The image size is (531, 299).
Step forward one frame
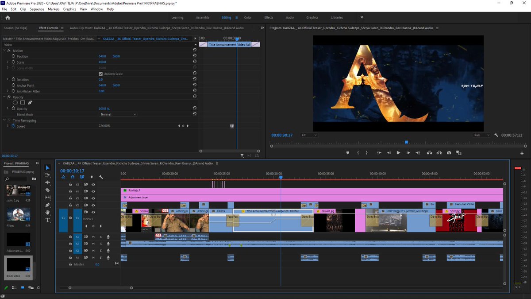[x=408, y=153]
